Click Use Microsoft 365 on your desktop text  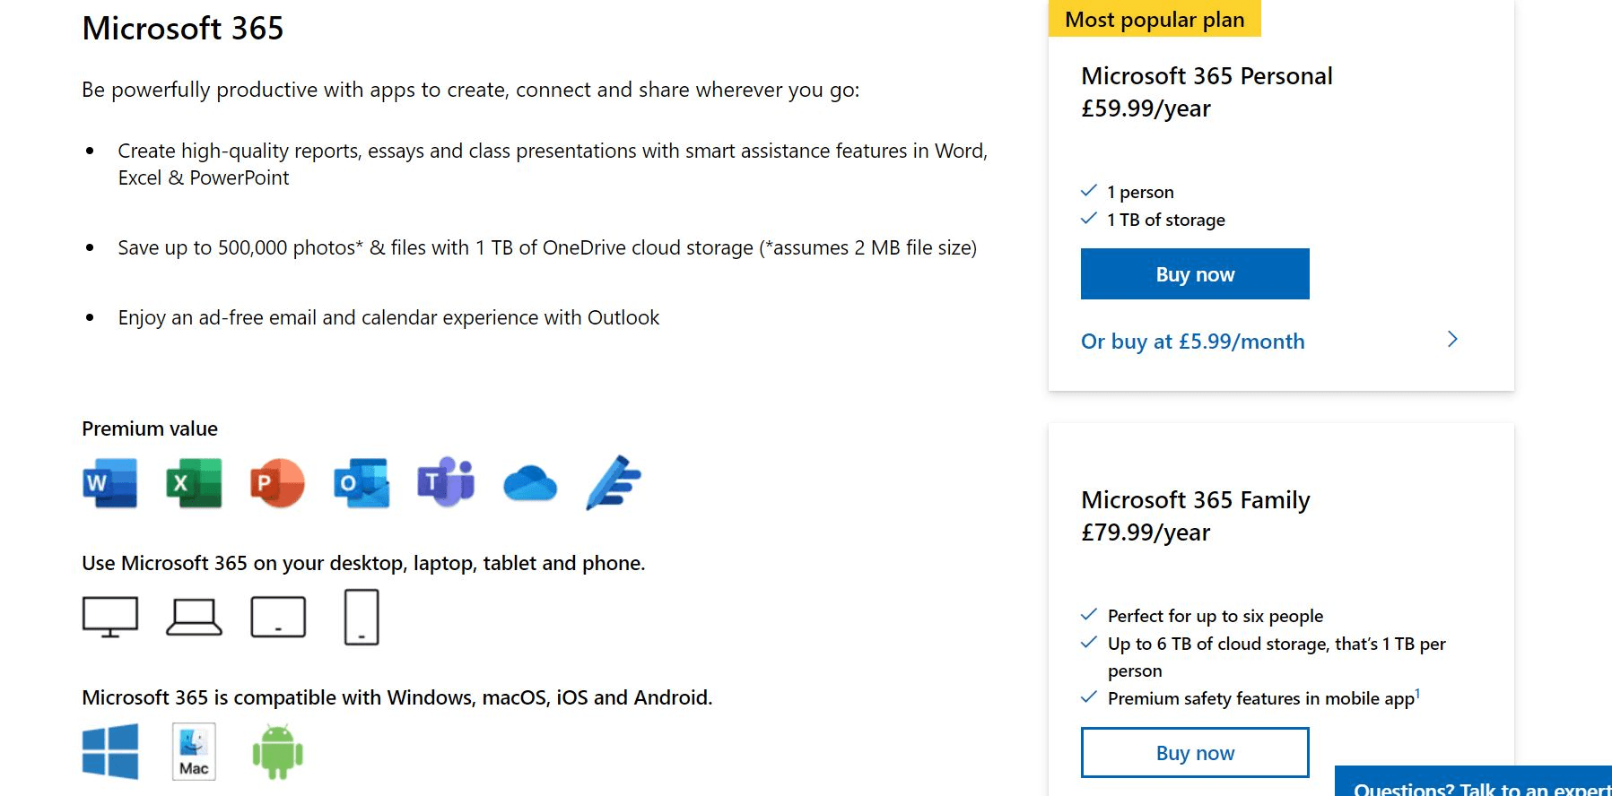[363, 563]
